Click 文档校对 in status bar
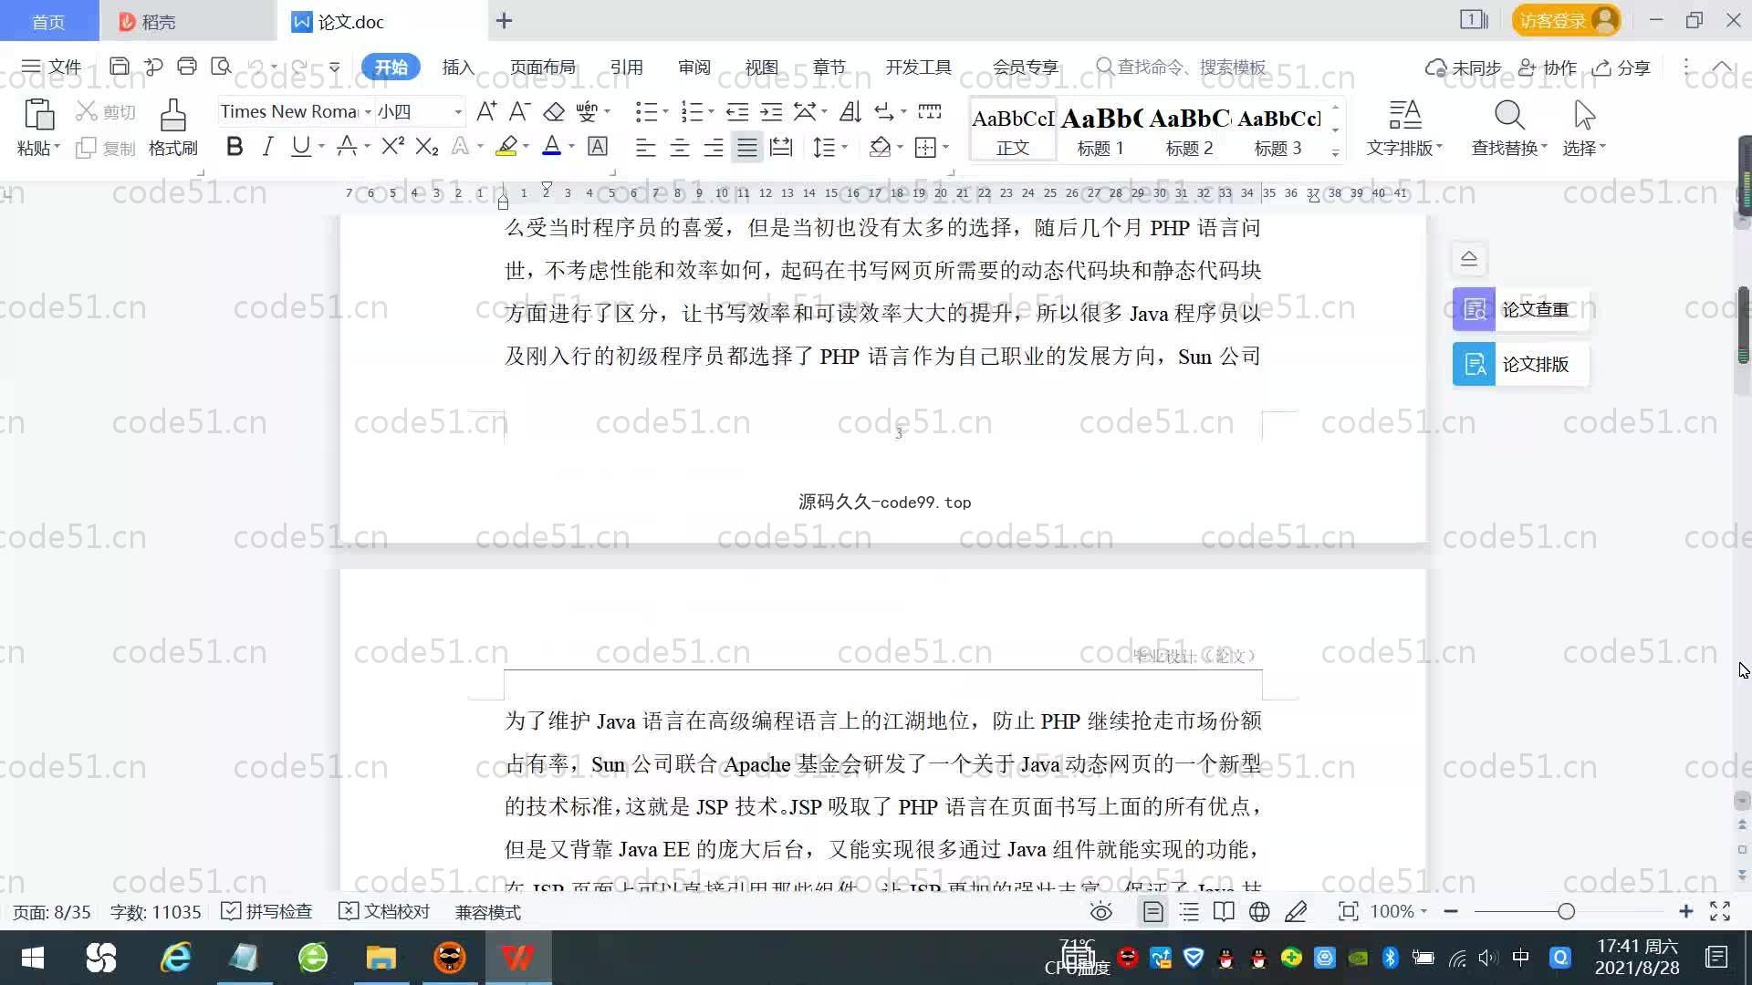This screenshot has height=985, width=1752. point(384,911)
